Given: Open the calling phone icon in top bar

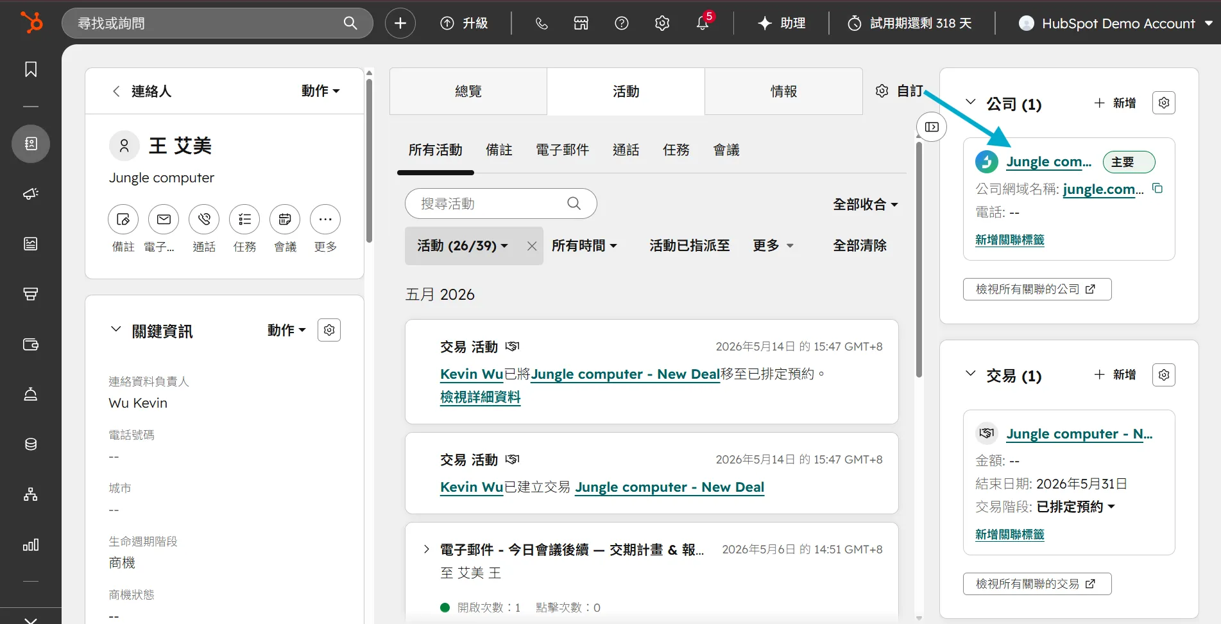Looking at the screenshot, I should click(x=542, y=23).
